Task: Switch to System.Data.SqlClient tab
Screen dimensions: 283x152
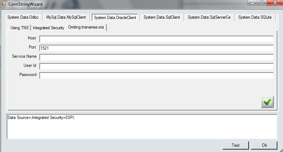Action: (x=162, y=17)
